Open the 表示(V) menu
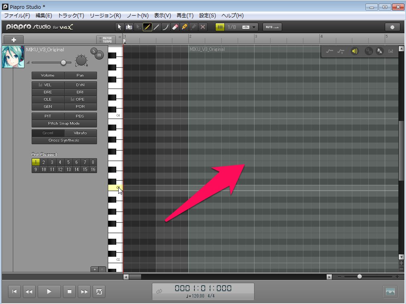The height and width of the screenshot is (304, 406). tap(163, 16)
